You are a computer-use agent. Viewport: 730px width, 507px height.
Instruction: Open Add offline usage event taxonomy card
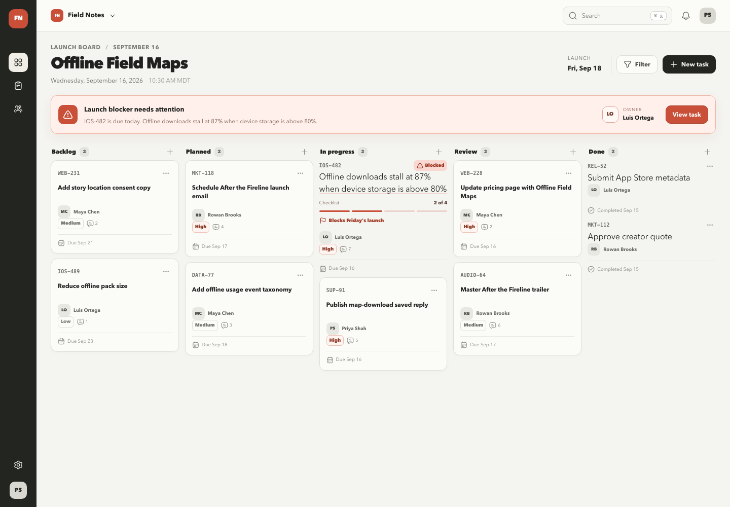249,309
